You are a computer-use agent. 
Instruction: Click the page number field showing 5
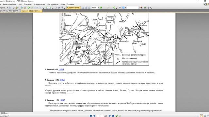pos(100,116)
